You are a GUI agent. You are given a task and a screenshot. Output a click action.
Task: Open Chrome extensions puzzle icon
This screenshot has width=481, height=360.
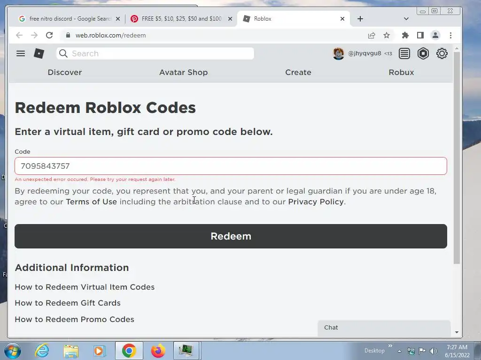[405, 35]
